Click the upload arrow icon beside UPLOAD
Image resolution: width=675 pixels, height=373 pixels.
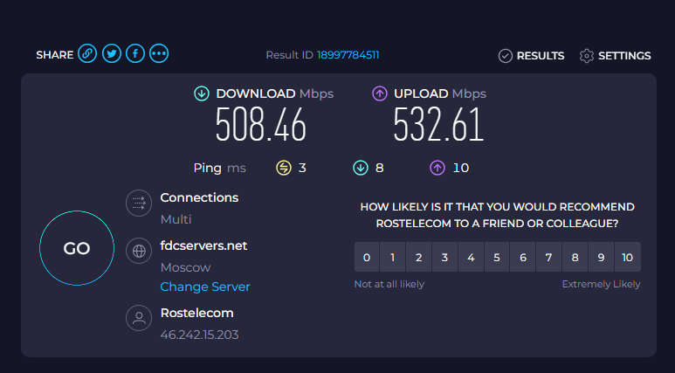pyautogui.click(x=380, y=93)
